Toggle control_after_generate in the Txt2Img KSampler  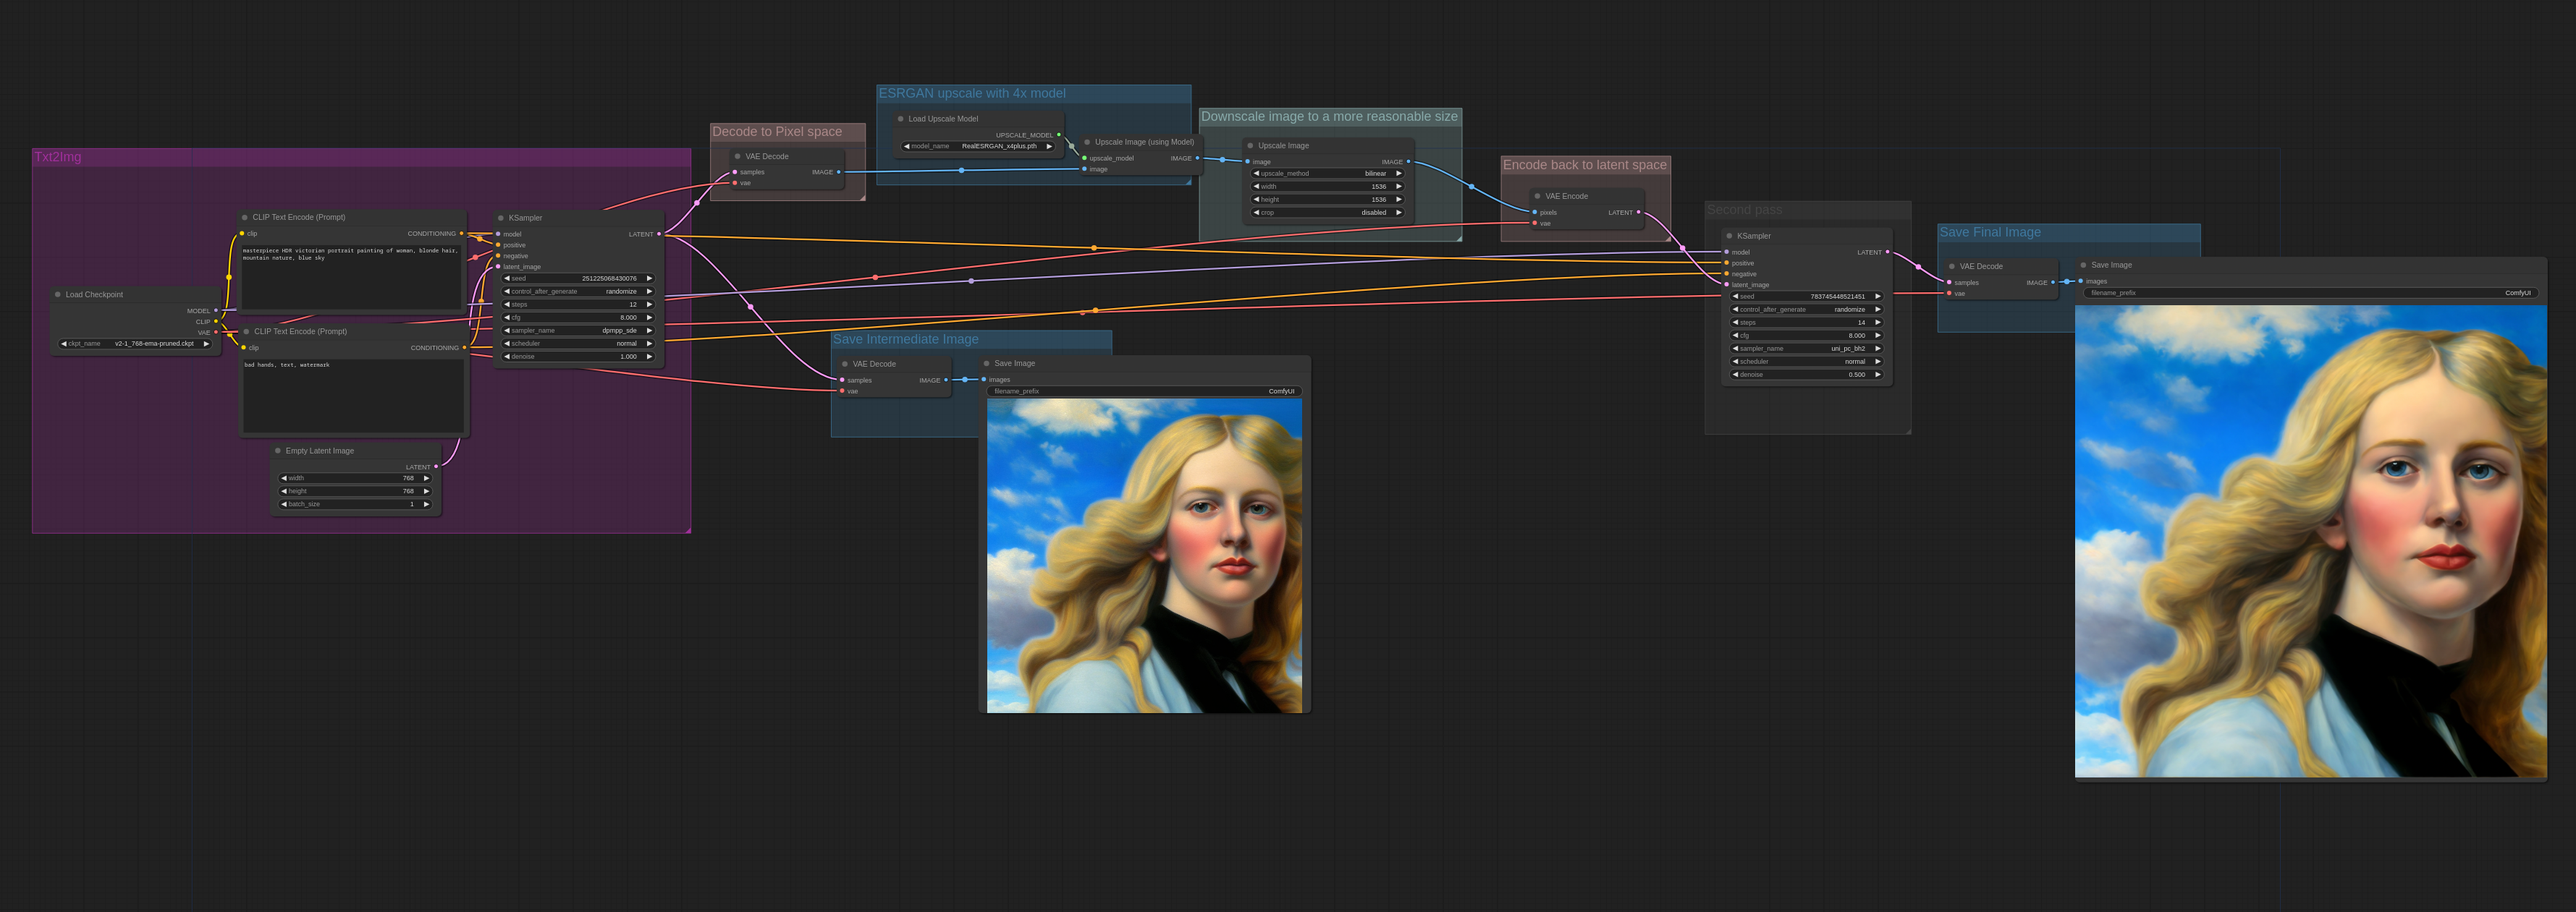click(578, 291)
